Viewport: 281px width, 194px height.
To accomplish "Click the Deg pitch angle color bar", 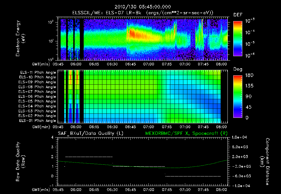I will coord(238,96).
